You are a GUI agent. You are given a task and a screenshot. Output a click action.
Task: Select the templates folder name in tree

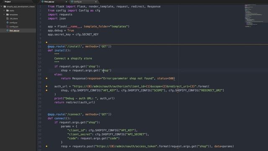(14, 15)
